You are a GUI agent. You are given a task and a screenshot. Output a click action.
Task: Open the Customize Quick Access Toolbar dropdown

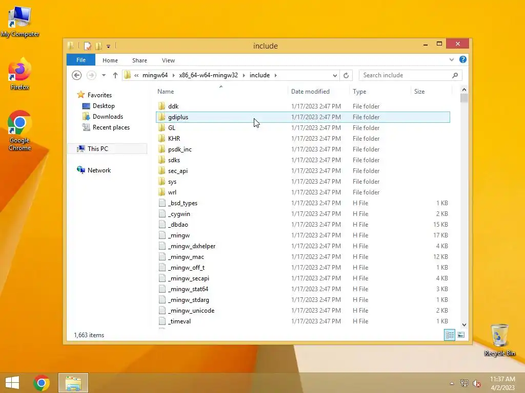click(109, 47)
